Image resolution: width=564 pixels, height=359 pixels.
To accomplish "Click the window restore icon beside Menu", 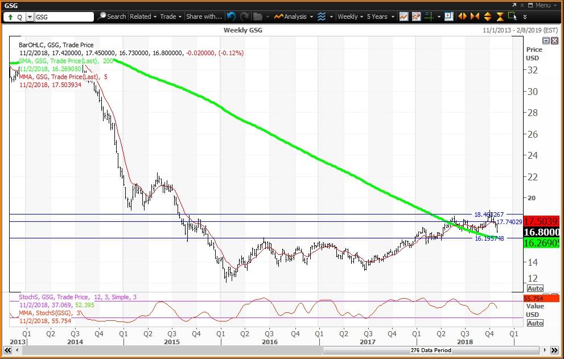I will (530, 5).
